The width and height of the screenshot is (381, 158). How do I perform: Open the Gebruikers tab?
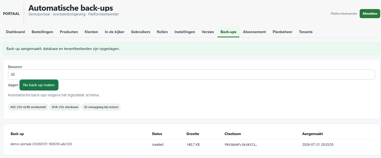coord(141,32)
